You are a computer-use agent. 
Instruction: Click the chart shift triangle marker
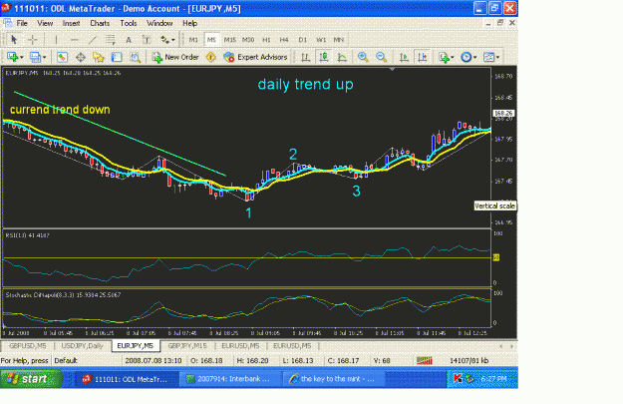coord(392,70)
